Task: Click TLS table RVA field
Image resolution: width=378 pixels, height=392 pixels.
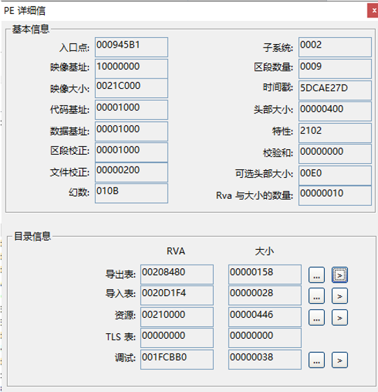Action: coord(177,338)
